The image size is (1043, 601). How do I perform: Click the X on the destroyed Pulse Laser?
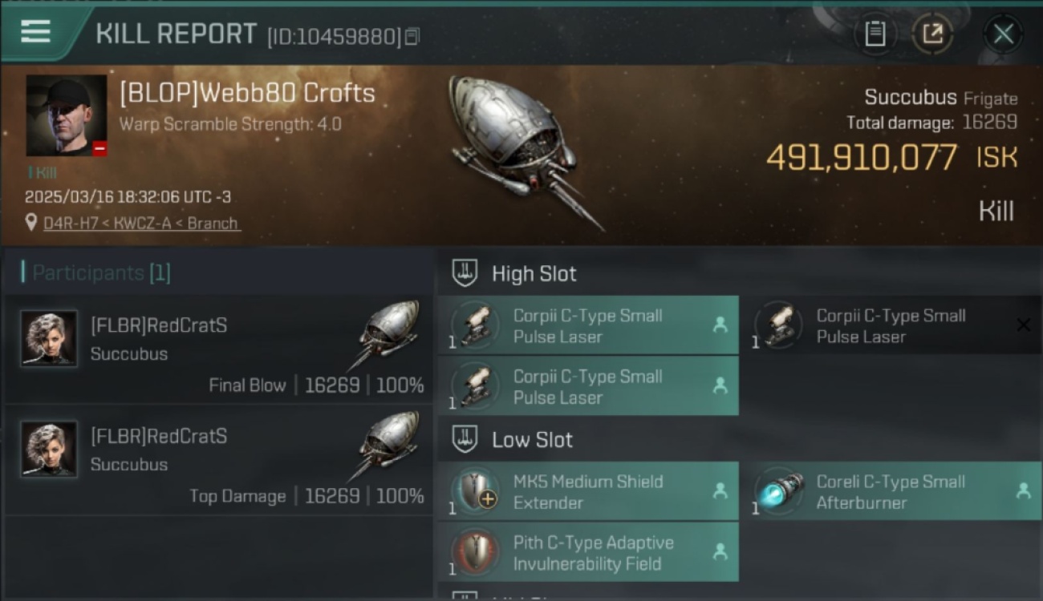1023,325
